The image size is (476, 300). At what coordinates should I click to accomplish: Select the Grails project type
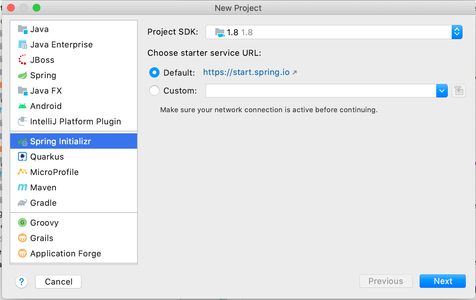42,238
